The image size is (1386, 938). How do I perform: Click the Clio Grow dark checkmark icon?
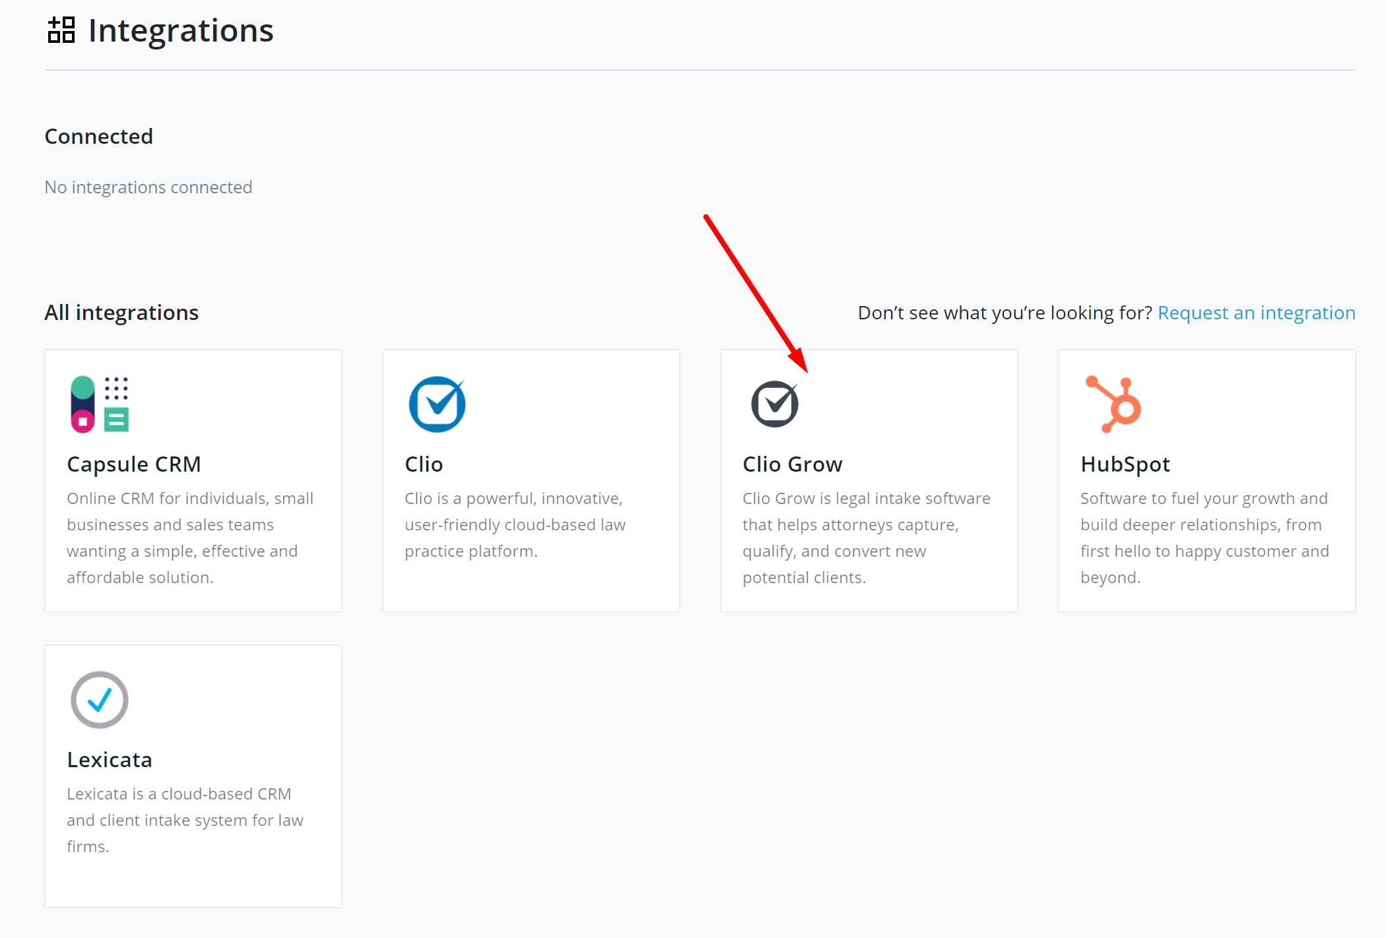[775, 404]
